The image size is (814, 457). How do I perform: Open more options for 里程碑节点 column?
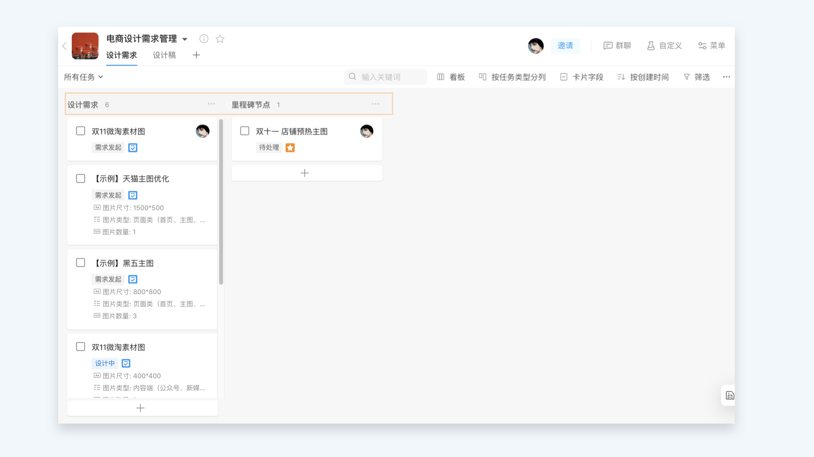[376, 104]
